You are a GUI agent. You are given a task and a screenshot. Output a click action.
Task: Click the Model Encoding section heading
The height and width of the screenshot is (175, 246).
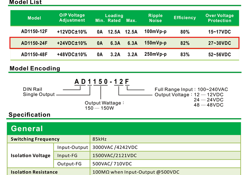(x=35, y=68)
